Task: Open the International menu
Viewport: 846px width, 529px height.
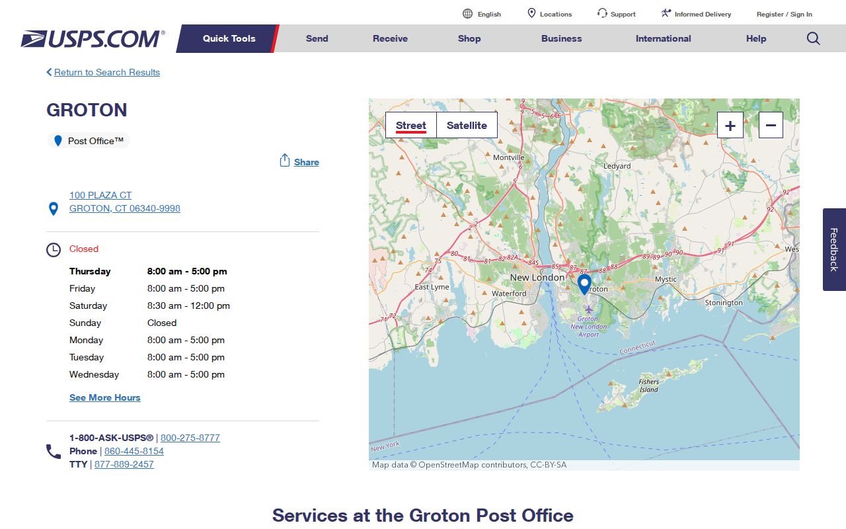Action: click(x=663, y=38)
